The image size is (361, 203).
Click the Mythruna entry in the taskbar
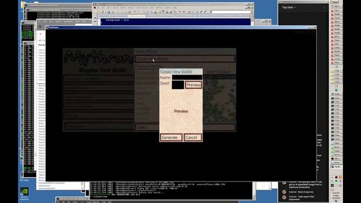(x=336, y=166)
